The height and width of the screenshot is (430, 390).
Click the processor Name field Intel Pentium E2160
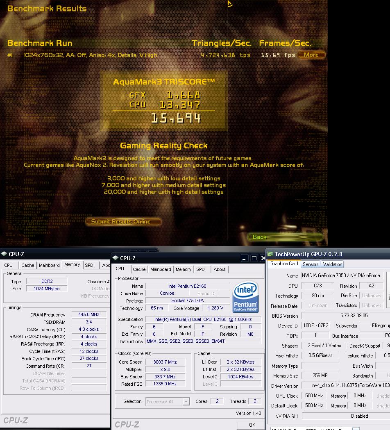pyautogui.click(x=187, y=286)
